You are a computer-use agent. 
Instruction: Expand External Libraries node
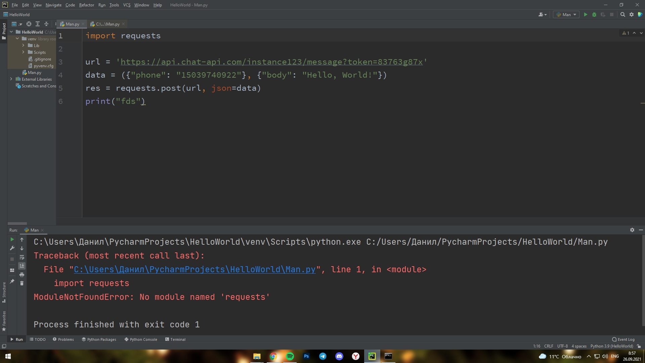11,79
